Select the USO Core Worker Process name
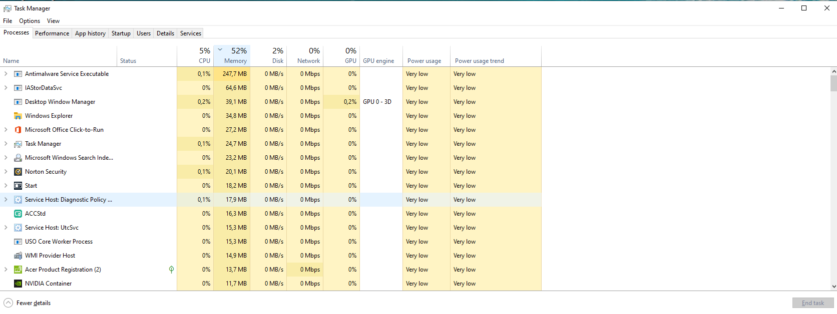Image resolution: width=837 pixels, height=314 pixels. coord(59,242)
